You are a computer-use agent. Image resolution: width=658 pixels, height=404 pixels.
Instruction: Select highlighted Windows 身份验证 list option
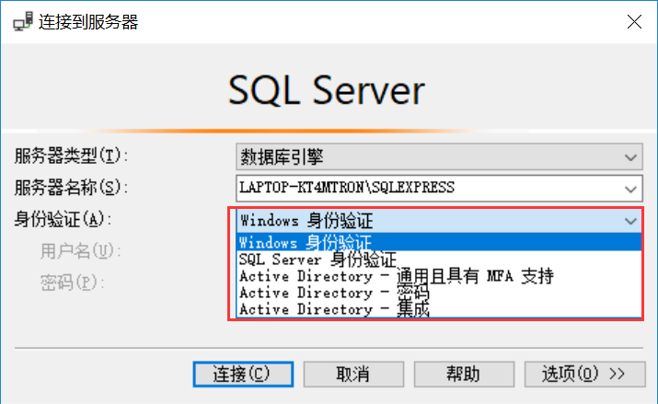point(439,242)
